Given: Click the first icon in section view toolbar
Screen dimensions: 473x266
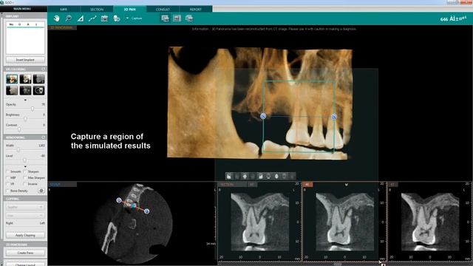Looking at the screenshot, I should coord(229,176).
